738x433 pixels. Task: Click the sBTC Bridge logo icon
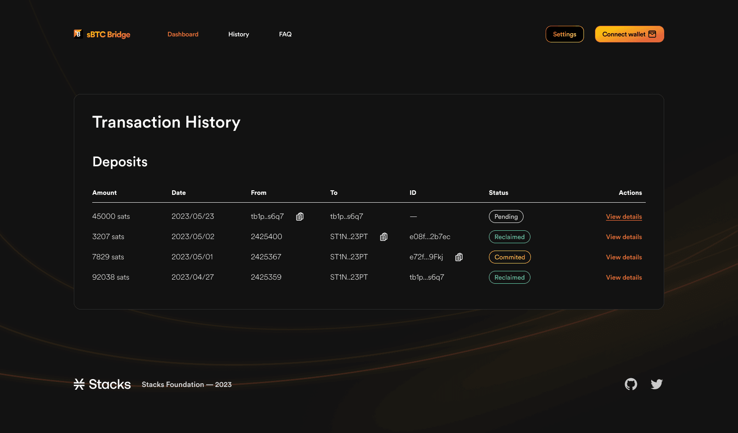[78, 34]
